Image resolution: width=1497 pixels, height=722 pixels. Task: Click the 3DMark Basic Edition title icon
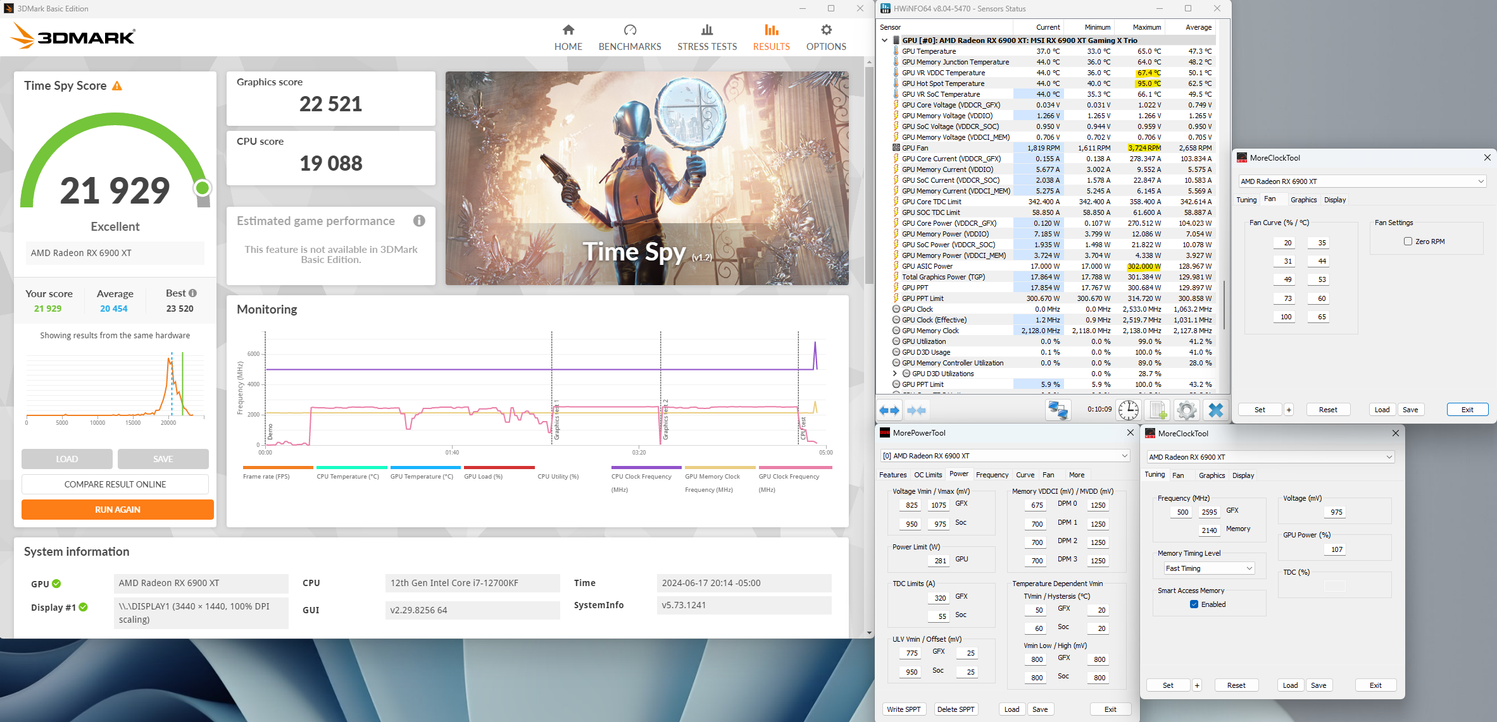[x=9, y=8]
